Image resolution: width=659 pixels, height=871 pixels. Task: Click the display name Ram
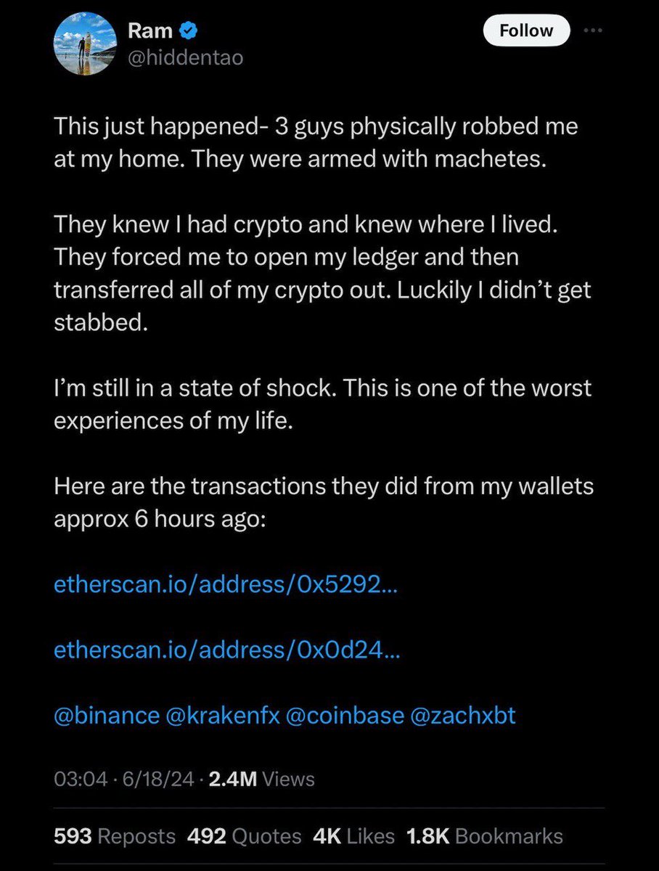click(150, 30)
